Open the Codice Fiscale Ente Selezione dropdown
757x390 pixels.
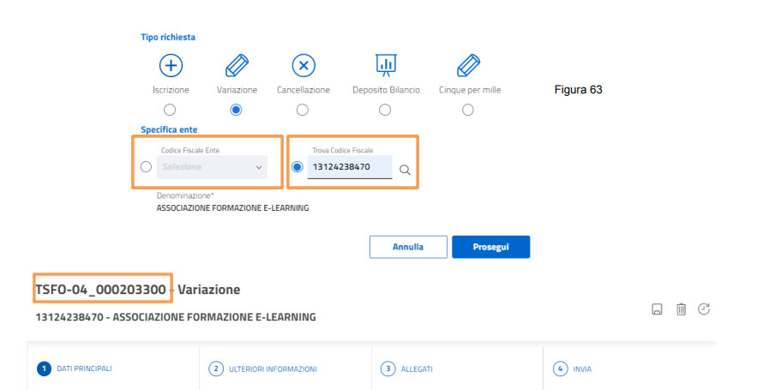(x=212, y=167)
